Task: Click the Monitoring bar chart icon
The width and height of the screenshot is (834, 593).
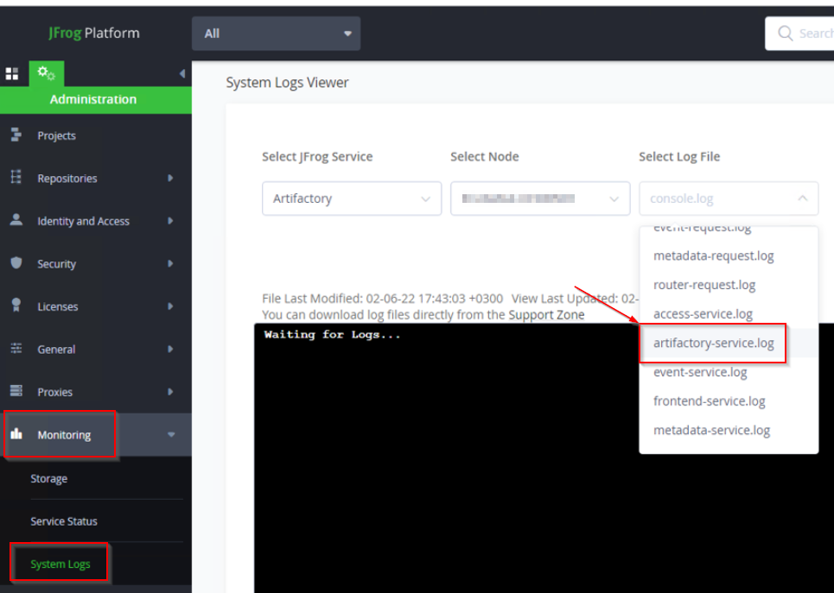Action: [16, 434]
